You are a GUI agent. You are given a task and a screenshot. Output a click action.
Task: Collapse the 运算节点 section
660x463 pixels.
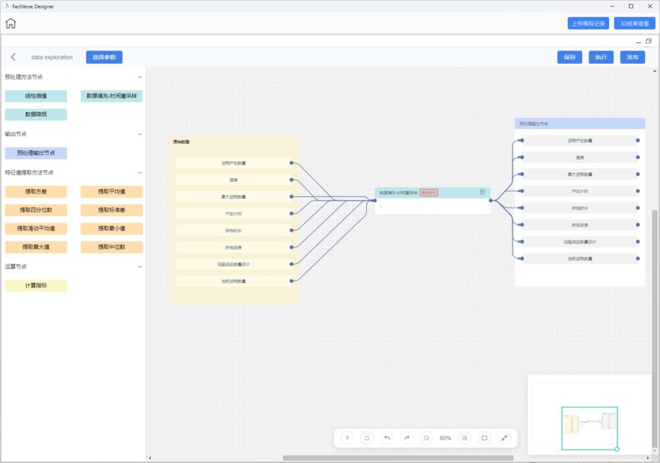pyautogui.click(x=140, y=267)
